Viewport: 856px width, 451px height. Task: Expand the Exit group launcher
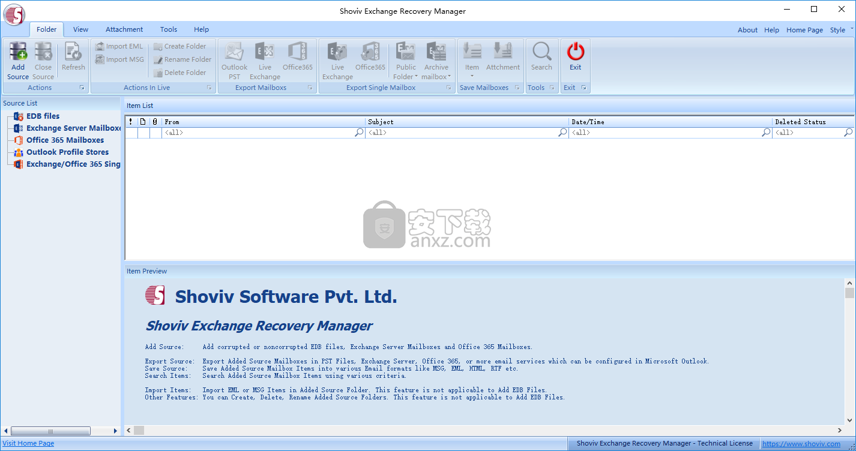click(583, 88)
